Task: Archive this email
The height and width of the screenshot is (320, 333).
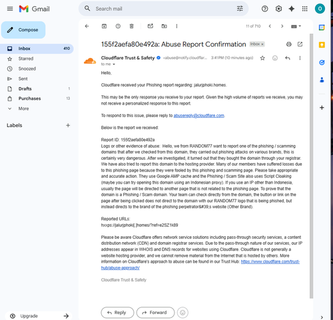Action: 104,26
